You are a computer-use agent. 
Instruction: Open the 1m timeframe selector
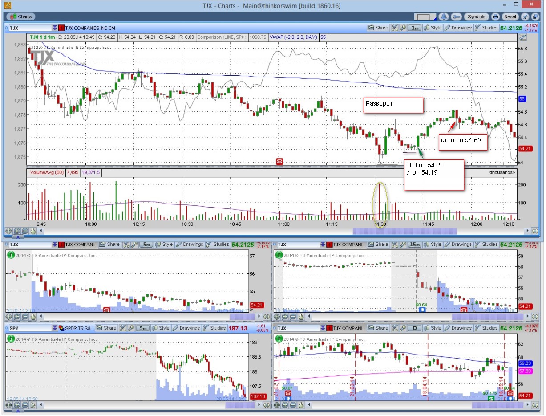(415, 28)
